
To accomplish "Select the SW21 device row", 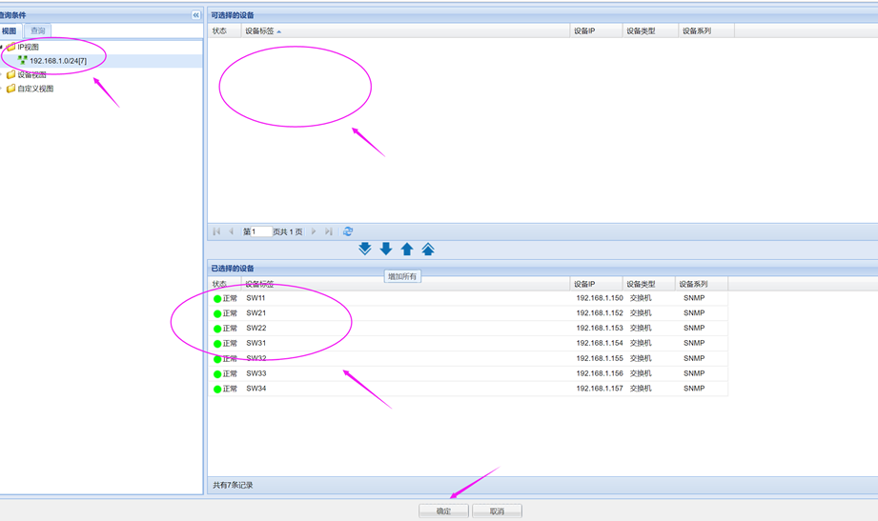I will point(468,313).
